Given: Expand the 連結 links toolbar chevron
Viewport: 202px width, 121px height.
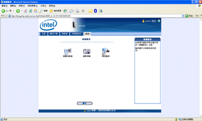Looking at the screenshot, I should [x=201, y=15].
